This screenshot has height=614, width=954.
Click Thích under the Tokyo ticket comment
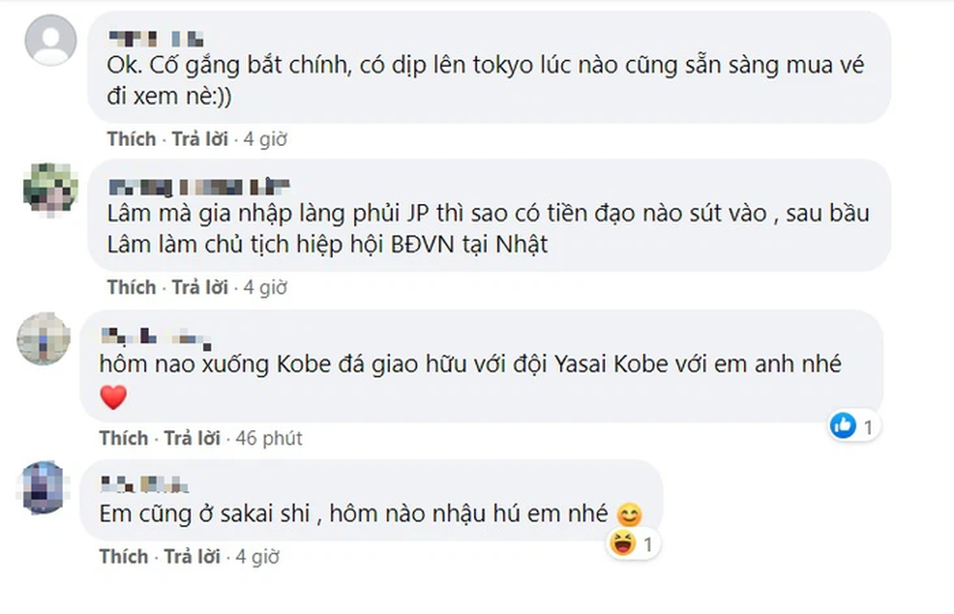(131, 139)
